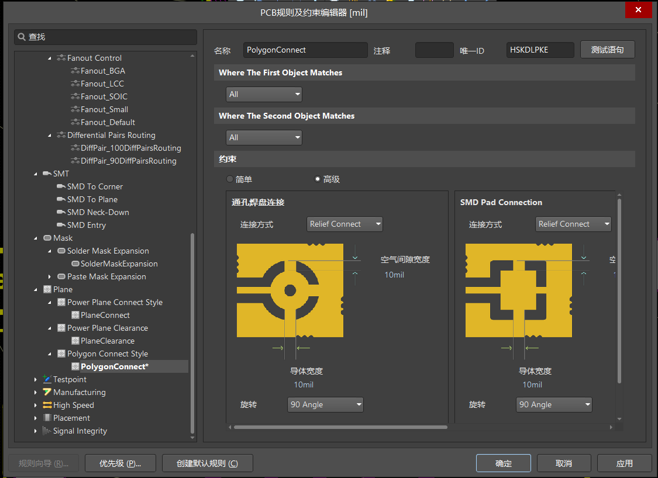Click the DiffPair_90DiffPairsRouting rule icon
Screen dimensions: 658x478
(x=75, y=161)
